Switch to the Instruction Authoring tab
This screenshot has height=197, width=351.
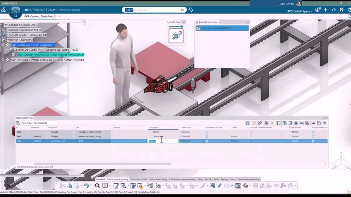(117, 179)
